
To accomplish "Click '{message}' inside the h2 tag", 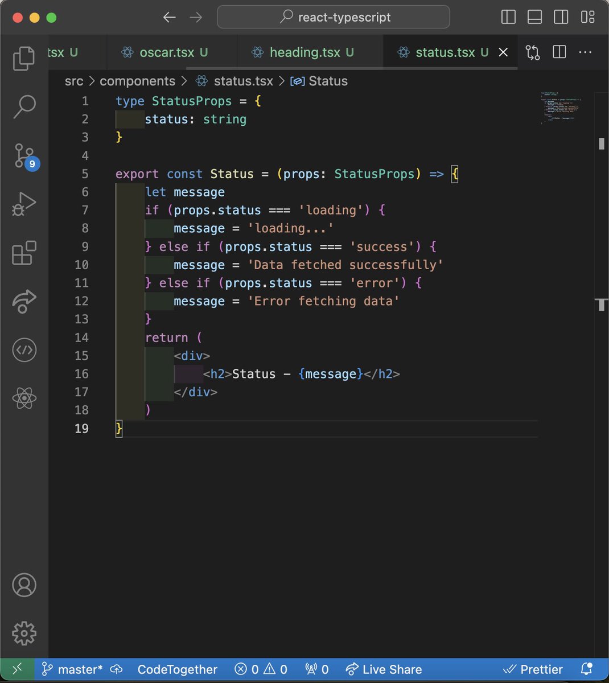I will click(x=331, y=374).
